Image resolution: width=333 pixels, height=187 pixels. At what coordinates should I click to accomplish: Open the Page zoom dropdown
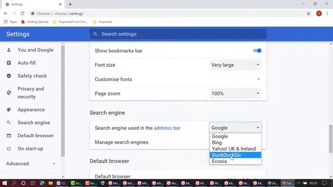coord(235,94)
